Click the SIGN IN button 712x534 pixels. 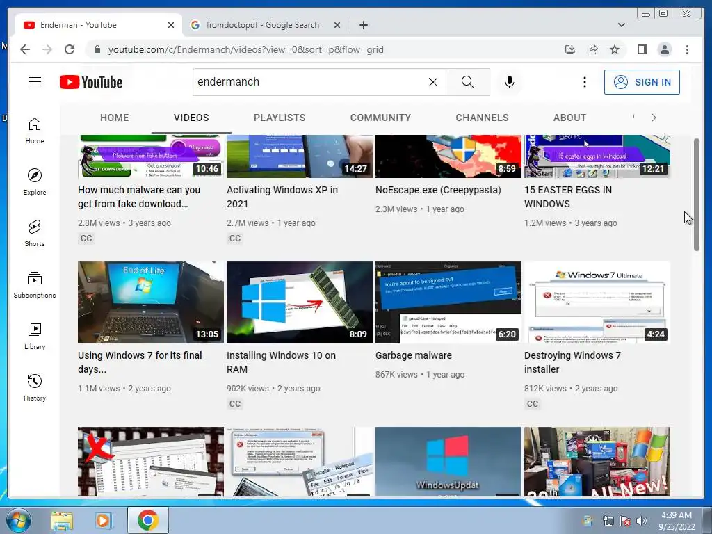(x=642, y=82)
